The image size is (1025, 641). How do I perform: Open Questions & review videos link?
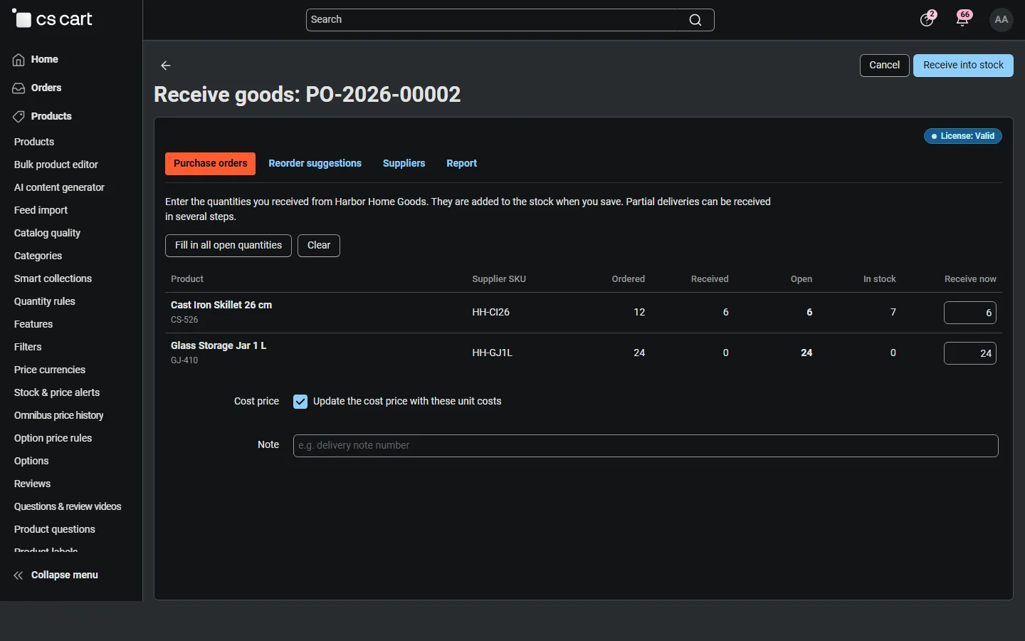pos(68,506)
